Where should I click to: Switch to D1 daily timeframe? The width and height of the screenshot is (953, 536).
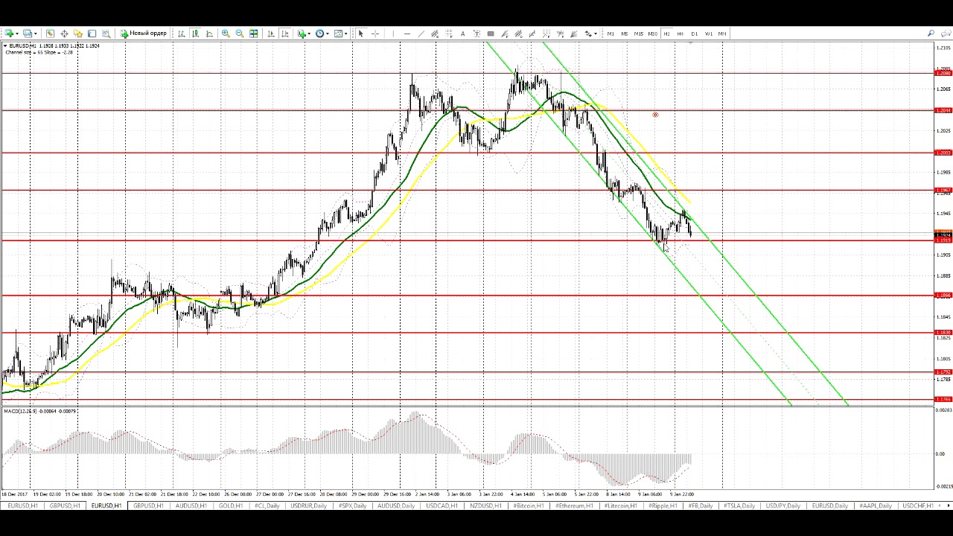click(x=694, y=33)
